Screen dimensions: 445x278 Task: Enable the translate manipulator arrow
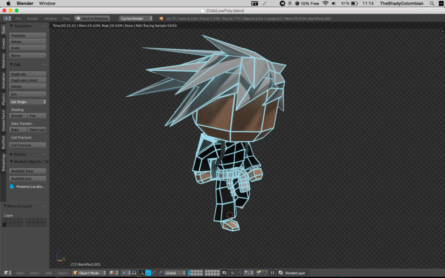pos(149,273)
